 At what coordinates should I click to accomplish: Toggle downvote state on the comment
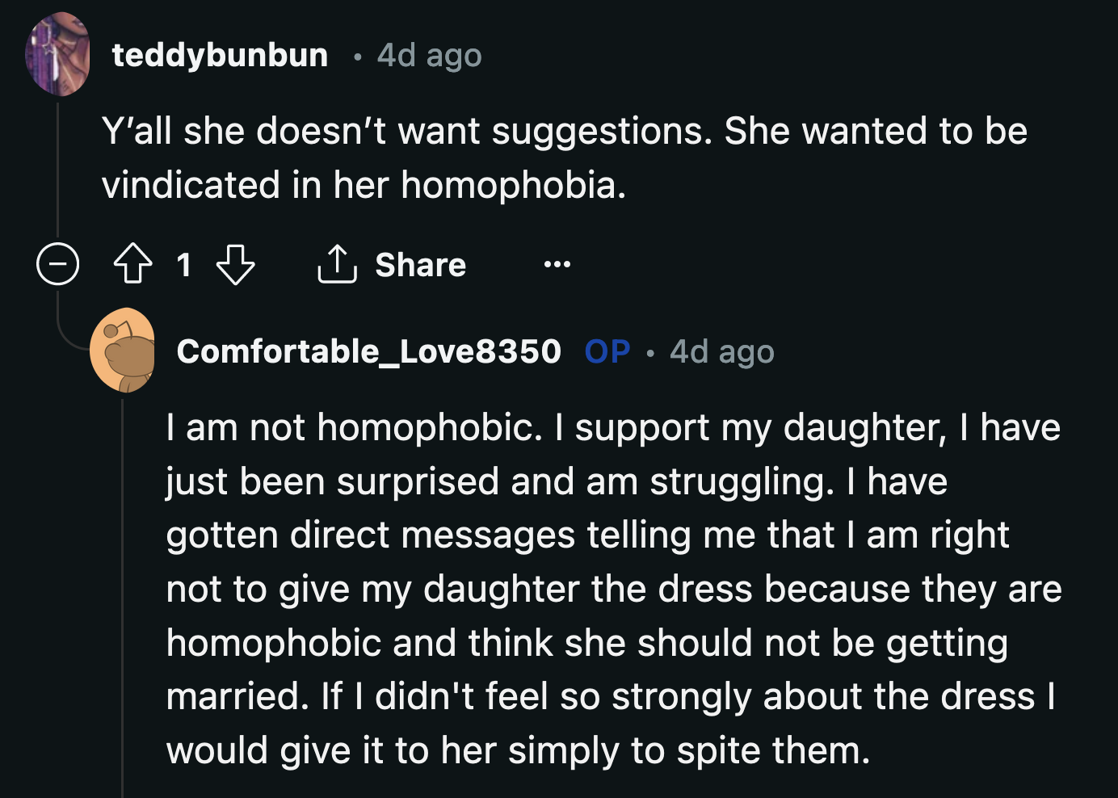(235, 265)
